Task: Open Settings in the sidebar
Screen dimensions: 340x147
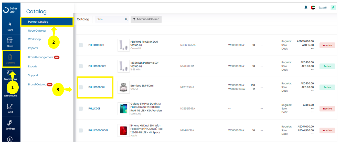Action: pyautogui.click(x=10, y=125)
